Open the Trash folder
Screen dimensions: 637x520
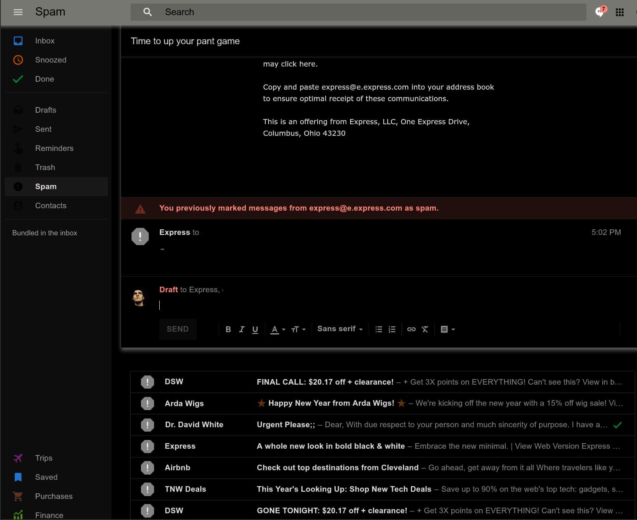pyautogui.click(x=45, y=167)
